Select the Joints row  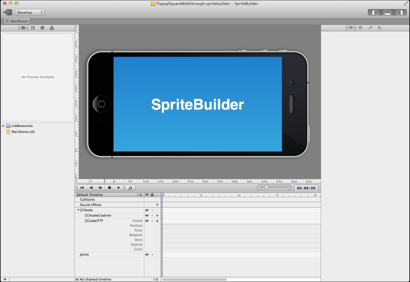click(84, 255)
